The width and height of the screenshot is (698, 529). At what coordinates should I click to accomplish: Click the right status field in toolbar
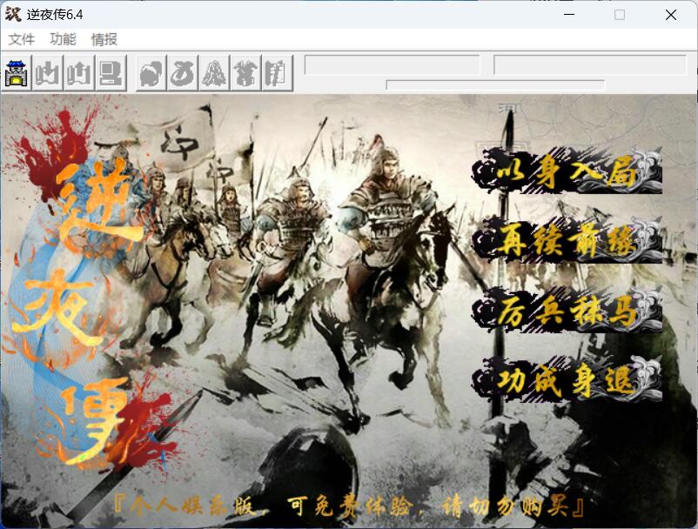coord(590,65)
